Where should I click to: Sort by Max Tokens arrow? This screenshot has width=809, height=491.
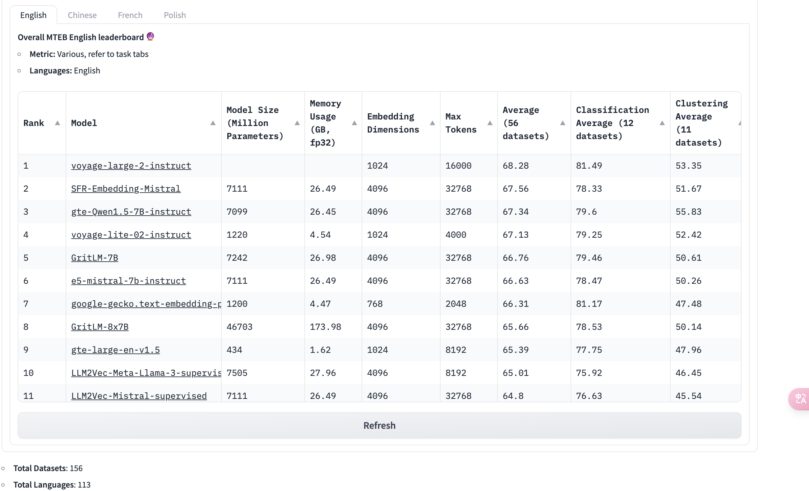point(490,123)
